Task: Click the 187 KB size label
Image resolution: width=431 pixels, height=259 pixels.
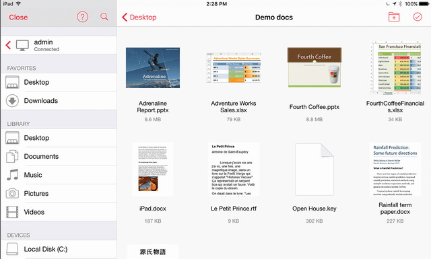Action: coord(153,221)
